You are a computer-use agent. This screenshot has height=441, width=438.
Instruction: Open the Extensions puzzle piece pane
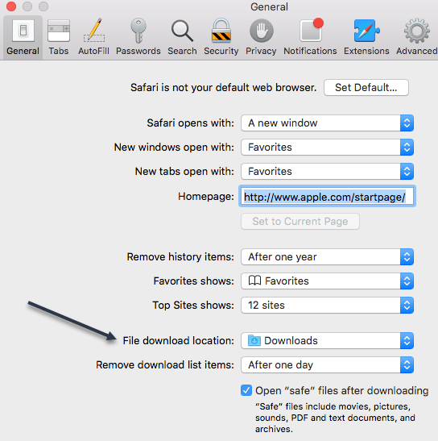(x=366, y=36)
